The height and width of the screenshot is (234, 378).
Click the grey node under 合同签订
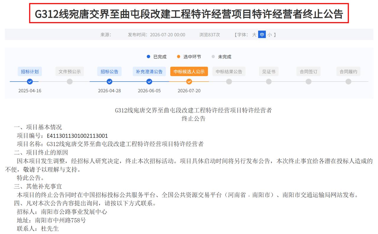point(308,81)
